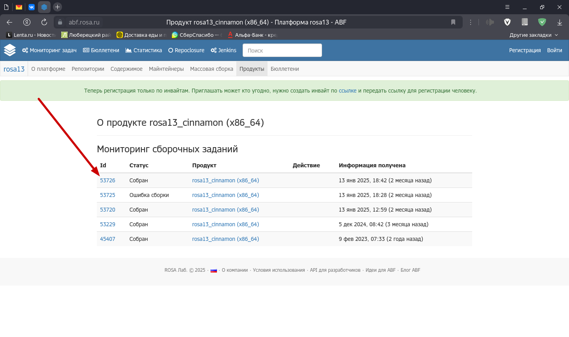Click the Russian flag language icon
The image size is (569, 337).
pyautogui.click(x=214, y=271)
